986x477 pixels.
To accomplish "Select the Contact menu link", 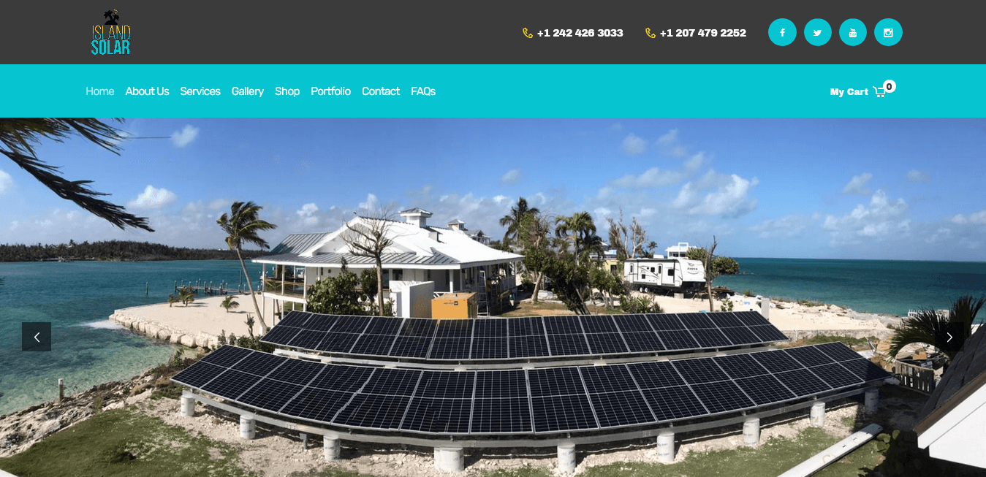I will 381,91.
